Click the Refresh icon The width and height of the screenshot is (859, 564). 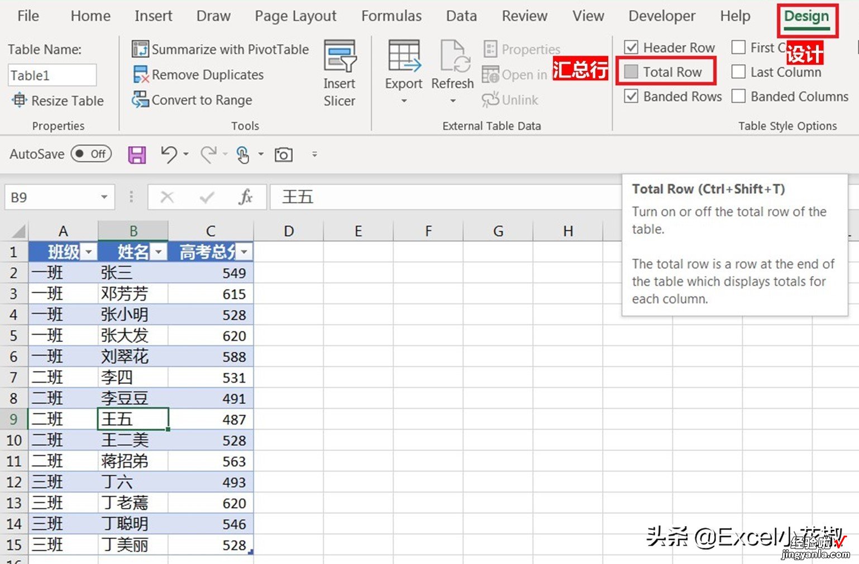coord(455,56)
